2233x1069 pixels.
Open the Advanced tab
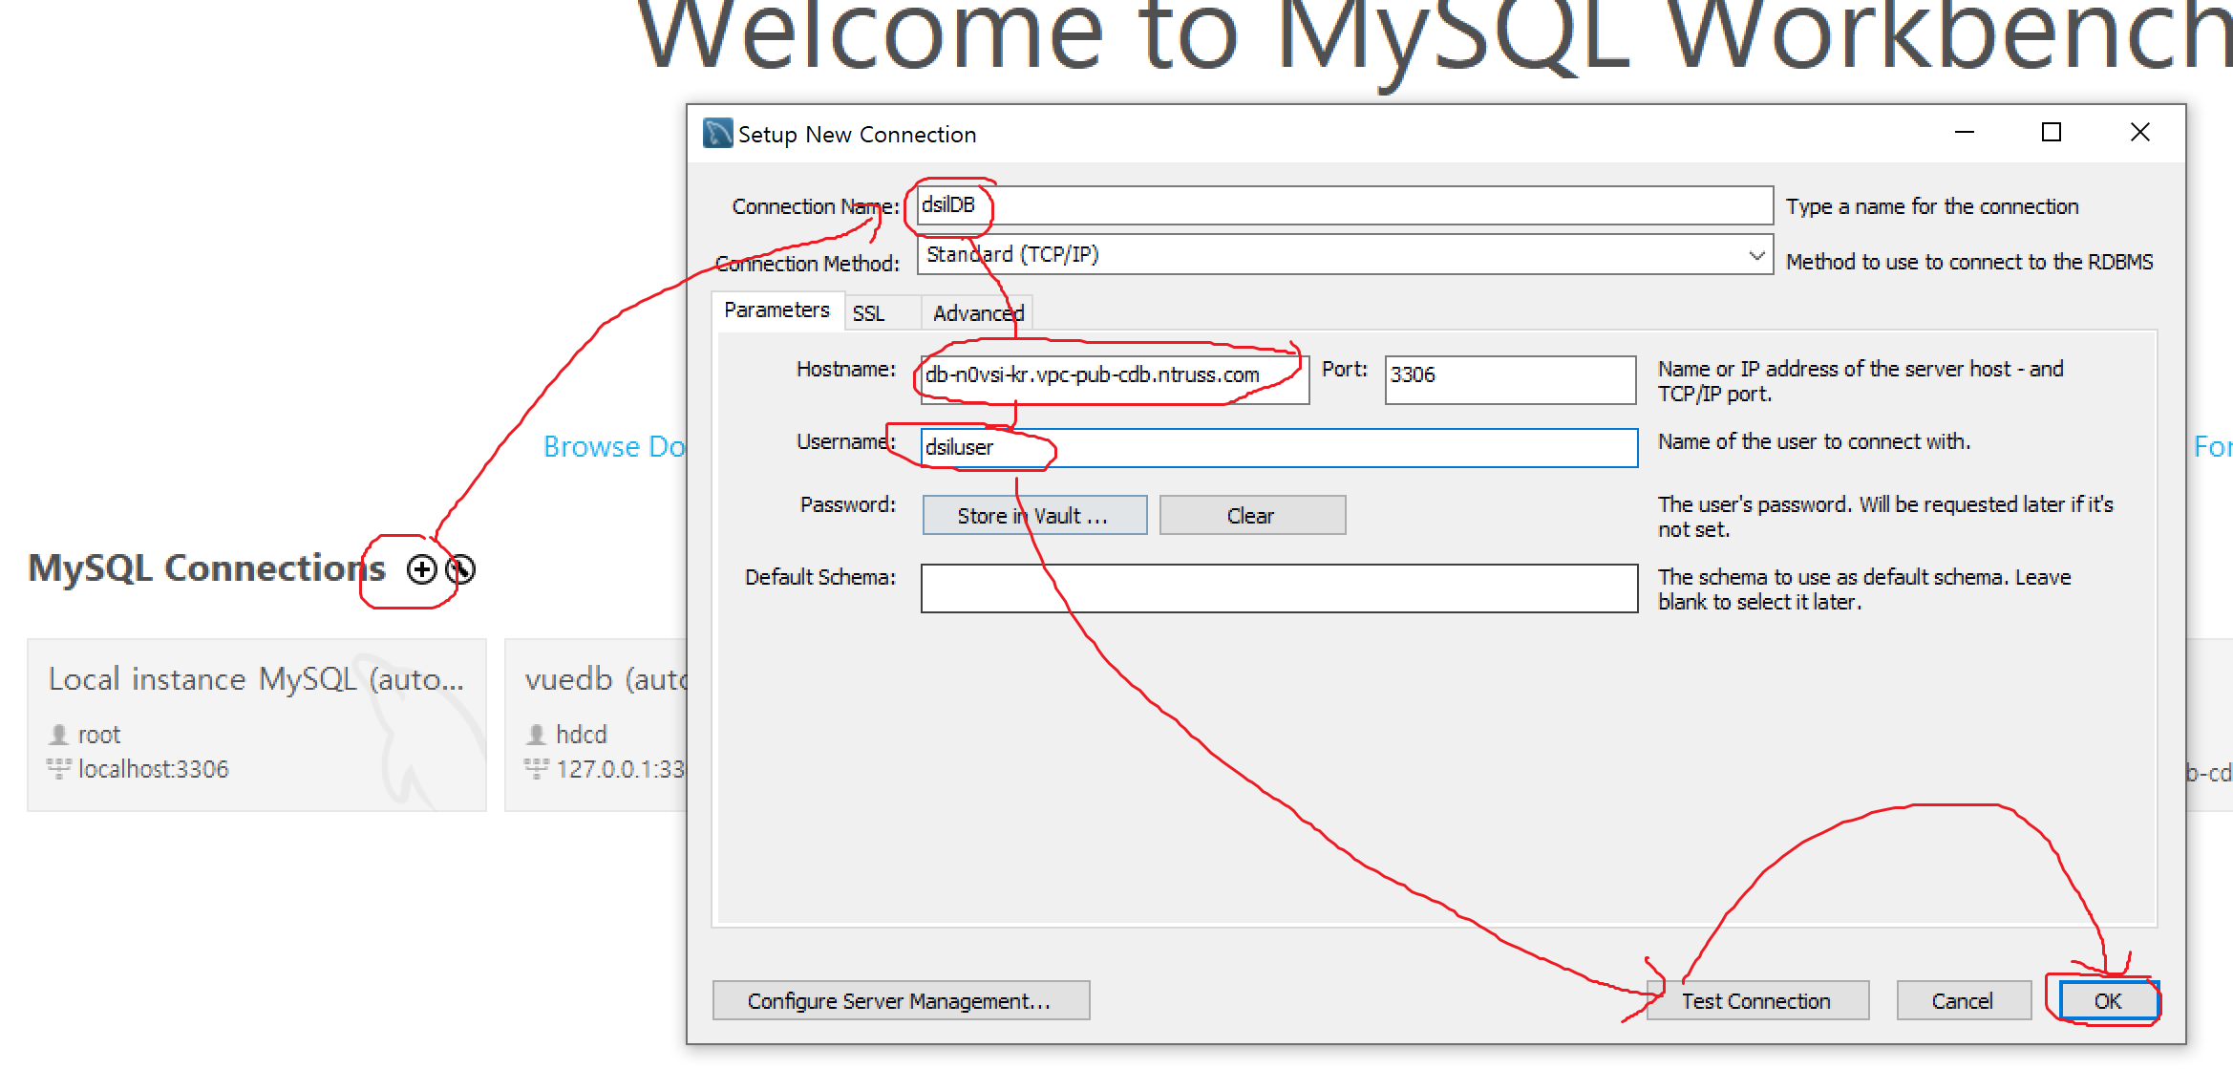point(978,313)
